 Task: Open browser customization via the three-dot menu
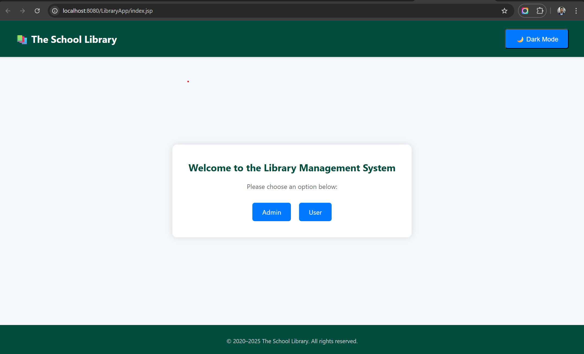[x=576, y=11]
